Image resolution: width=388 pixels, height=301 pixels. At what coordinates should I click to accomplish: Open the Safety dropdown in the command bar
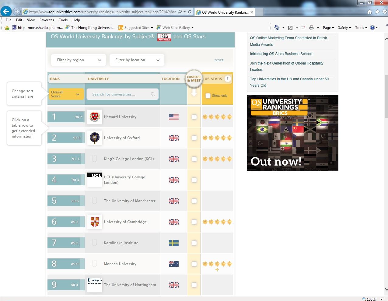(x=344, y=28)
